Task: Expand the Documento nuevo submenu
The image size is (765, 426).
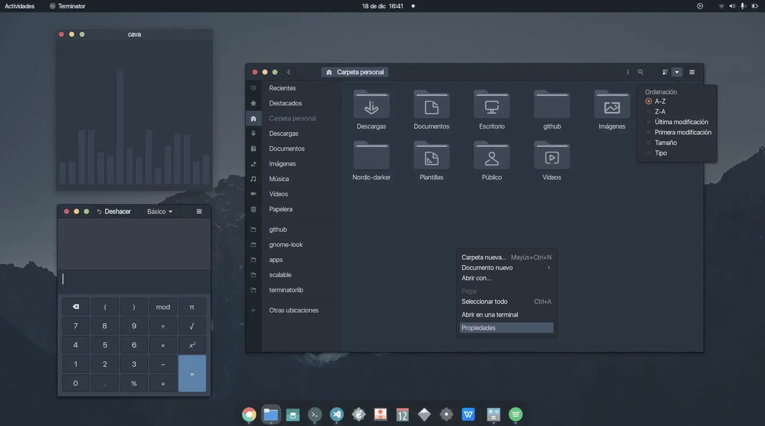Action: click(487, 268)
